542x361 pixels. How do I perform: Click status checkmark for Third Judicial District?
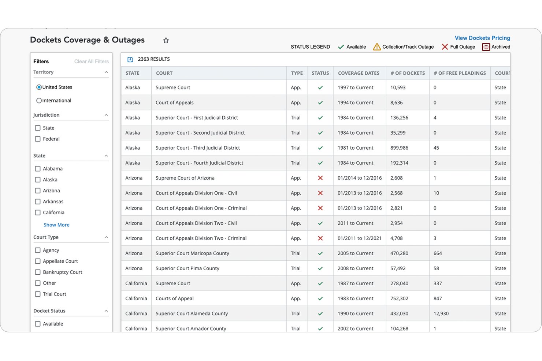(x=320, y=148)
